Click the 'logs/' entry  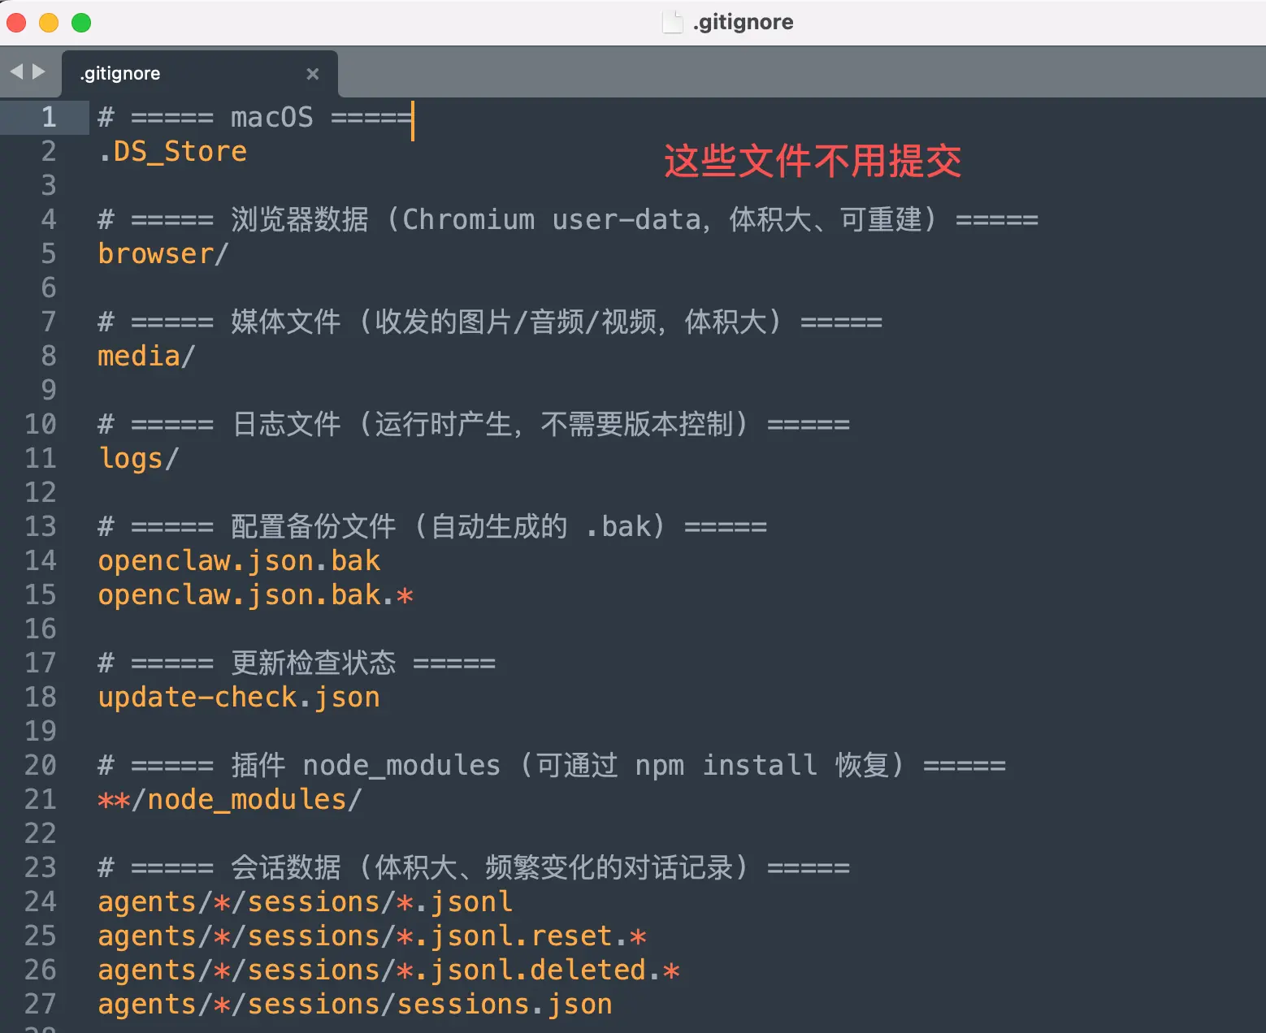pyautogui.click(x=138, y=459)
